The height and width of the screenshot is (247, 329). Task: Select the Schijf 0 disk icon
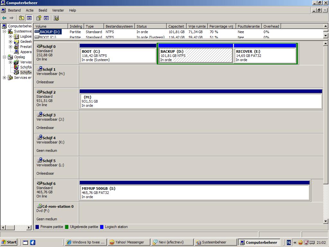pyautogui.click(x=40, y=46)
